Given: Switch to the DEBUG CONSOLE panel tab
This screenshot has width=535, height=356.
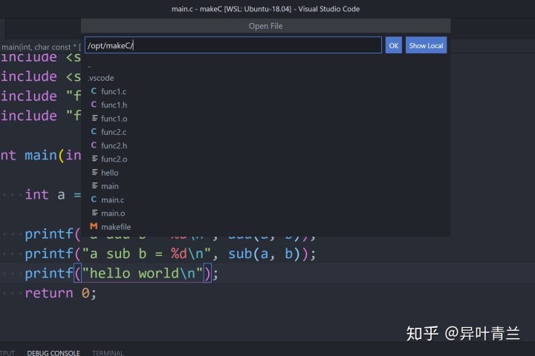Looking at the screenshot, I should pyautogui.click(x=53, y=353).
